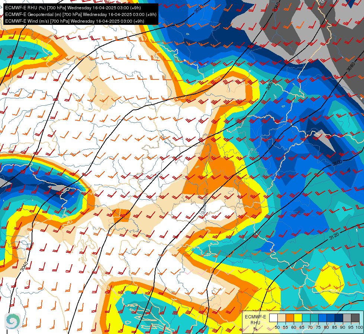Click the legend value 50
This screenshot has height=334, width=364.
pyautogui.click(x=277, y=327)
